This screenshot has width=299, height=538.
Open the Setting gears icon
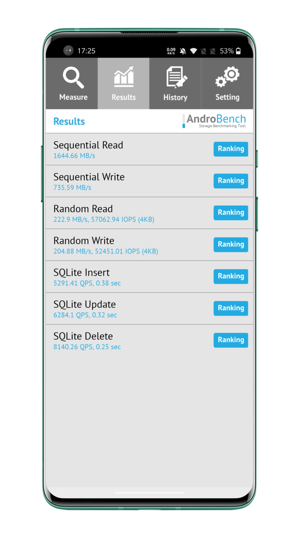tap(227, 77)
